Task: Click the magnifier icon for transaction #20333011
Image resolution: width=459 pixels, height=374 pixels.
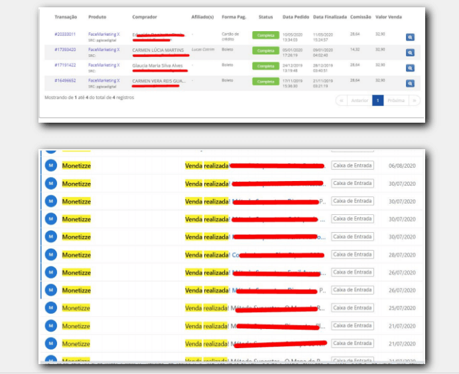Action: point(410,38)
